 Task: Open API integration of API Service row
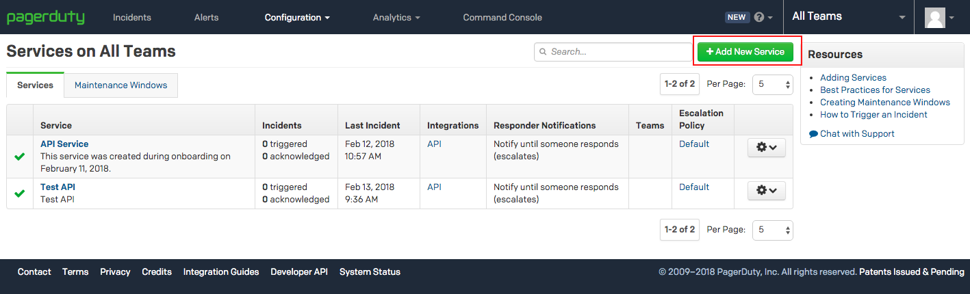point(435,144)
